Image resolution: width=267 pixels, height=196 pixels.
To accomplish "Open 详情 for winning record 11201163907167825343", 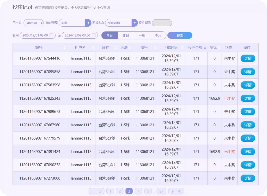I will coord(248,98).
